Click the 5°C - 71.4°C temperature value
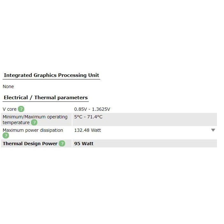 pyautogui.click(x=88, y=117)
